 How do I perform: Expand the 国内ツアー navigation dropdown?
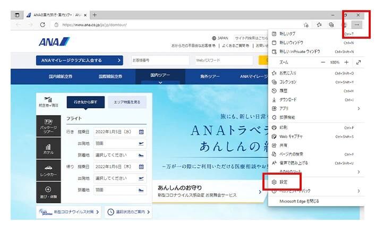[x=160, y=76]
